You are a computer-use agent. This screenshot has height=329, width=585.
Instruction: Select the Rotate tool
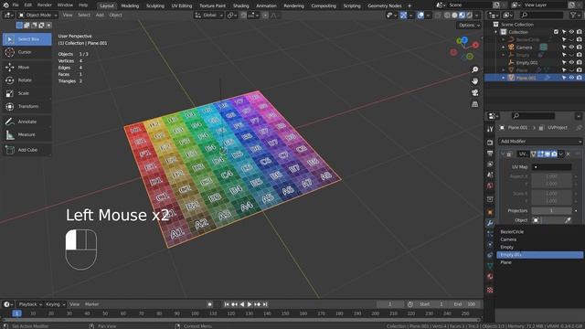tap(27, 80)
